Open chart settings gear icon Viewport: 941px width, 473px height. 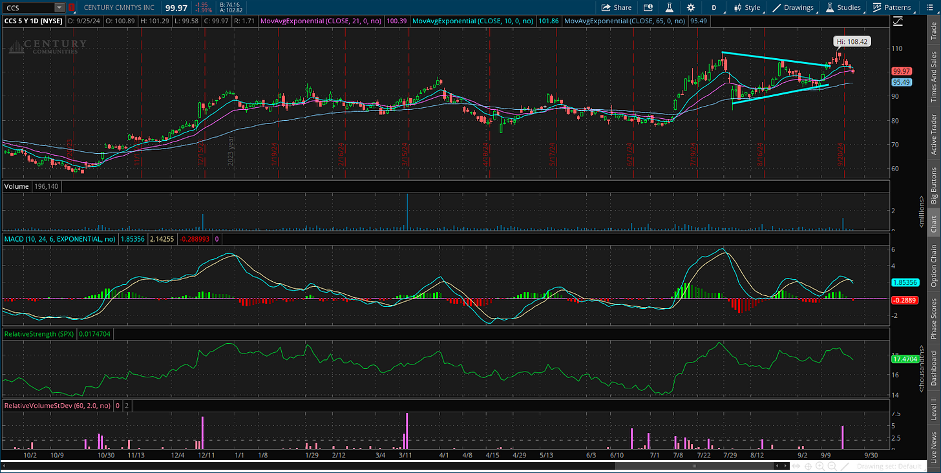pyautogui.click(x=691, y=8)
